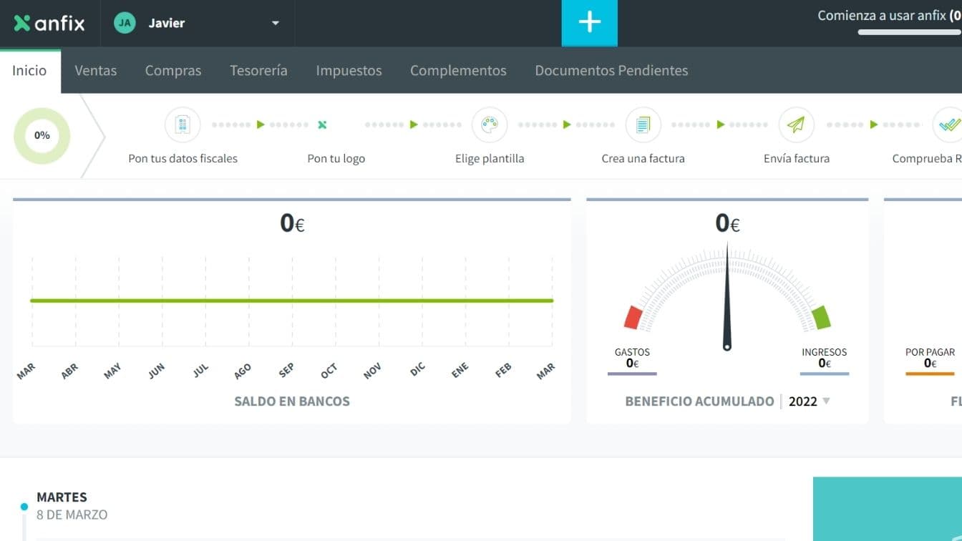Open Documentos Pendientes tab
Screen dimensions: 962x541
[611, 70]
